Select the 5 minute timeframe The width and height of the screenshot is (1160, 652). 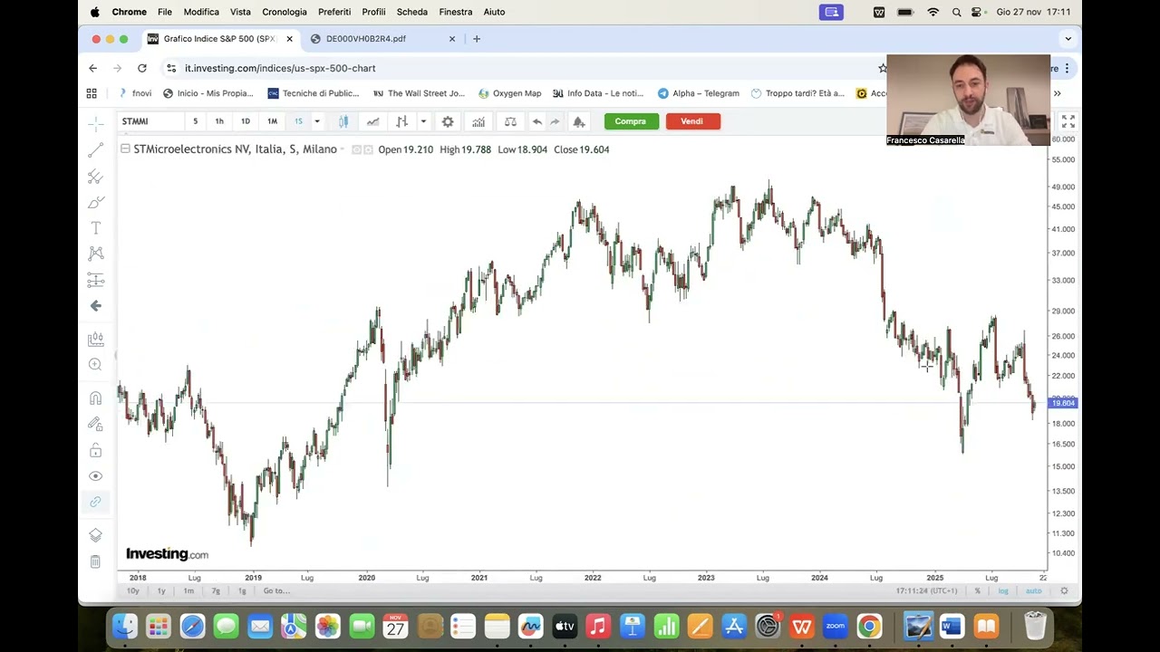coord(195,121)
